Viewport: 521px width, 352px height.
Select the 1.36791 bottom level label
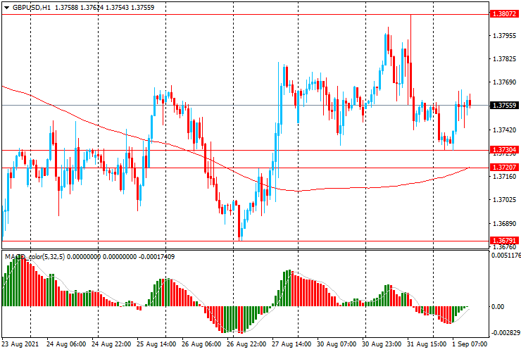click(x=504, y=240)
